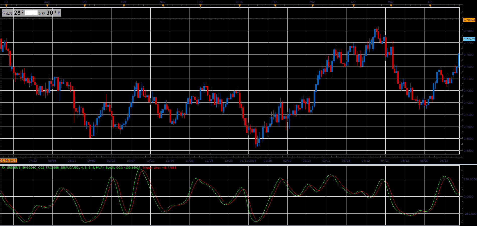Click the Mar month marker triangle
Screen dimensions: 477x226
(313, 6)
